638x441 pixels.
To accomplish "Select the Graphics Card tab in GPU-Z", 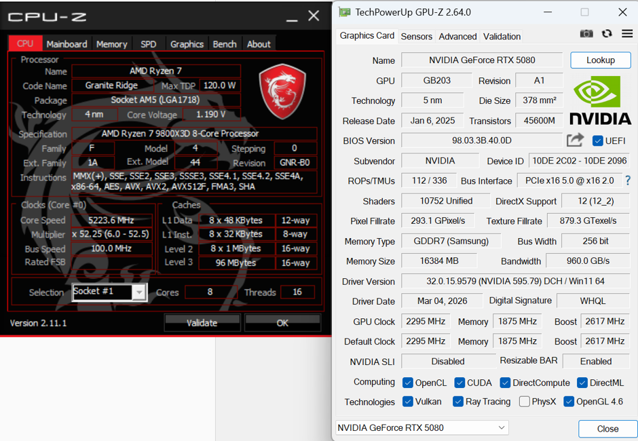I will click(367, 36).
